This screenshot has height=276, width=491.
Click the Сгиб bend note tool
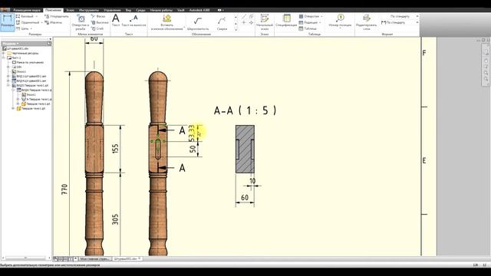click(97, 28)
